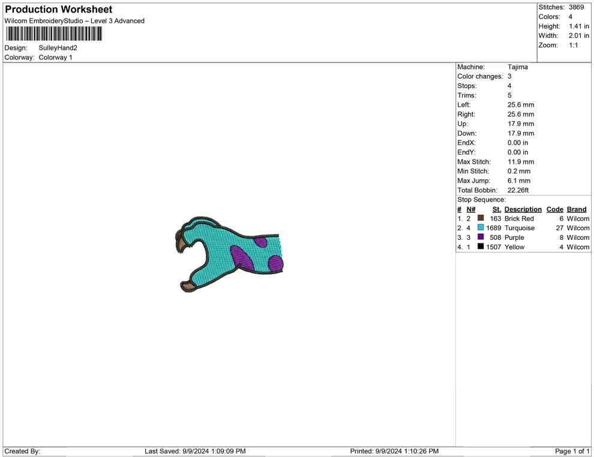The height and width of the screenshot is (457, 594).
Task: Click the Created By label
Action: [22, 451]
